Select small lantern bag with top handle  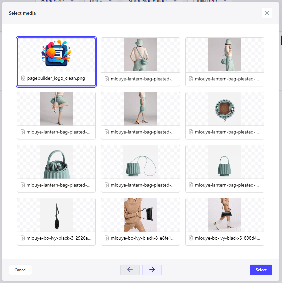tap(224, 162)
